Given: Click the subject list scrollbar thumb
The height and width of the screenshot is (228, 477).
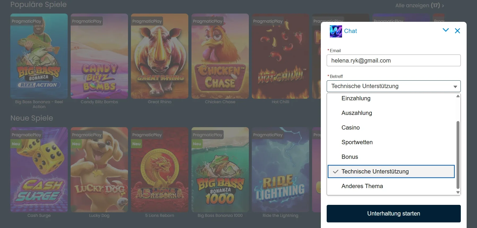Looking at the screenshot, I should [x=458, y=155].
